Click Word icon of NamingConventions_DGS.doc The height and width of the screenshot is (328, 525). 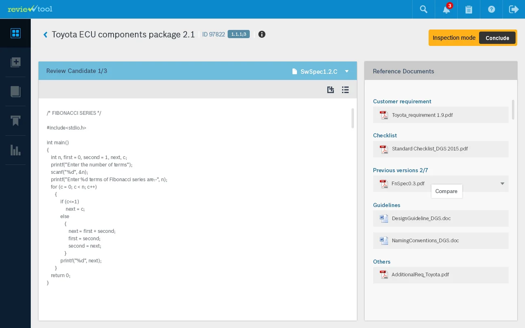pyautogui.click(x=384, y=241)
